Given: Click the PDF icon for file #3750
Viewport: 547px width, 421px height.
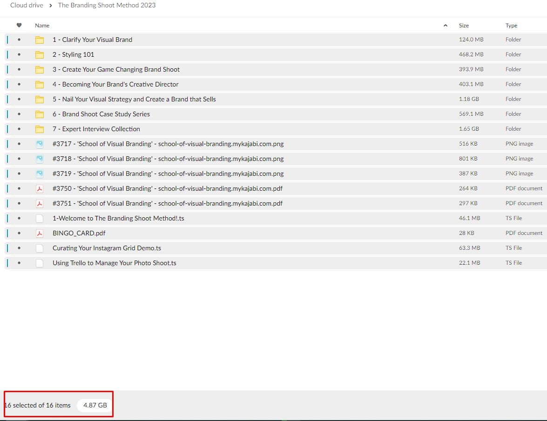Looking at the screenshot, I should pyautogui.click(x=40, y=188).
